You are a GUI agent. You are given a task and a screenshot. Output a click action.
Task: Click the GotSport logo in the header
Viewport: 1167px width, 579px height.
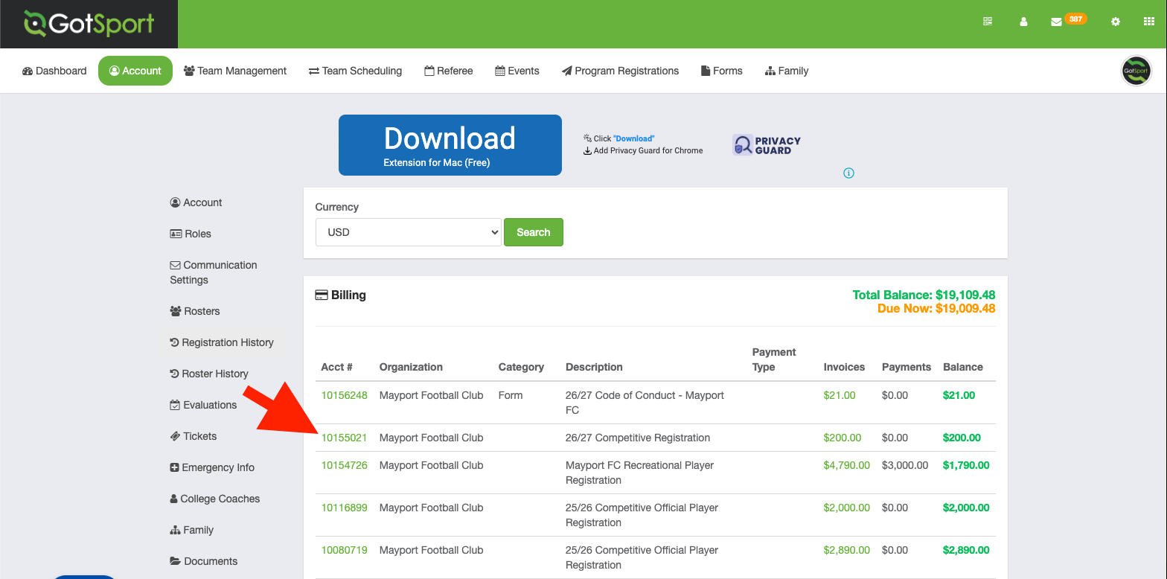tap(89, 24)
